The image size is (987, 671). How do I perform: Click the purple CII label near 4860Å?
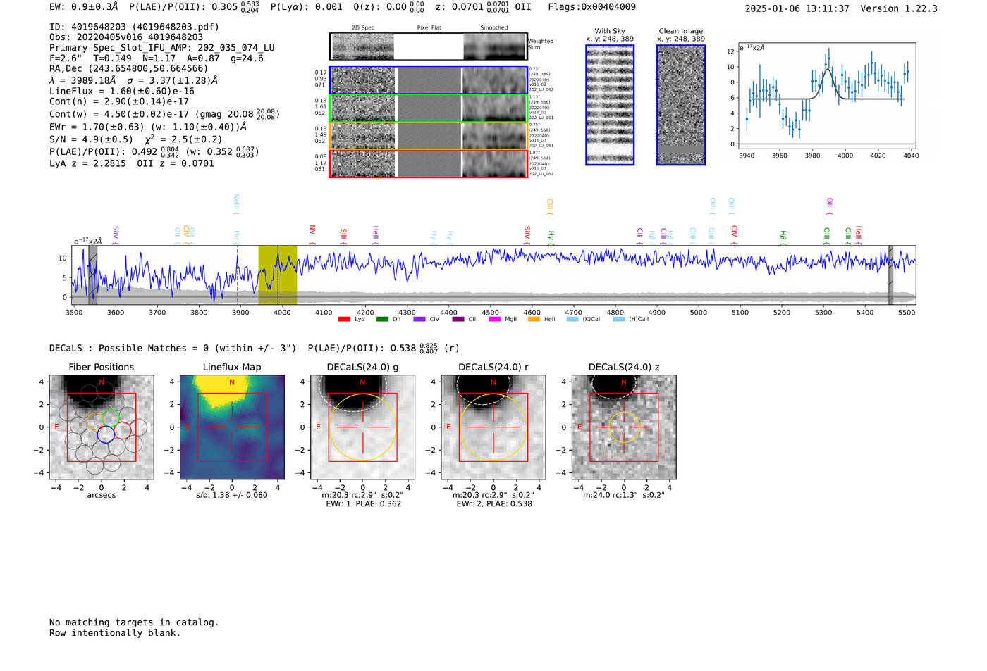pyautogui.click(x=639, y=235)
